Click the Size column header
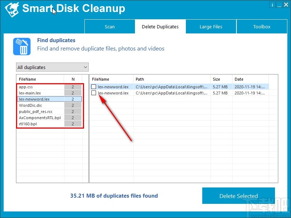The width and height of the screenshot is (291, 218). coord(221,79)
